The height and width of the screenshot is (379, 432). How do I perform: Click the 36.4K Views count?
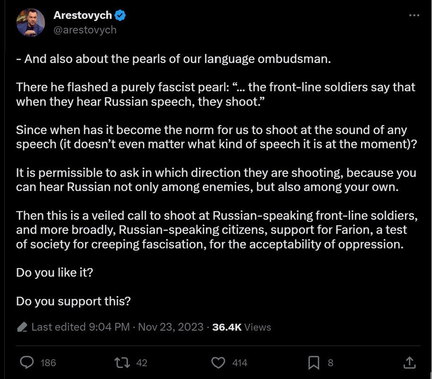pos(242,327)
